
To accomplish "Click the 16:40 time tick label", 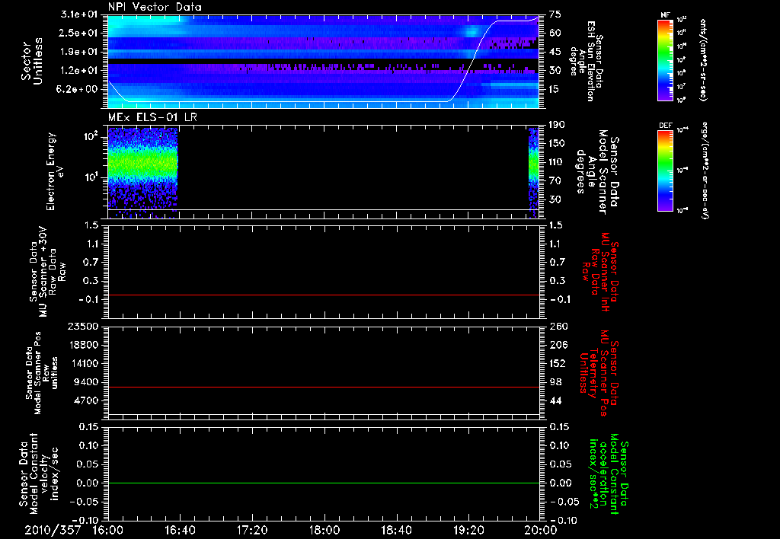I will tap(180, 530).
